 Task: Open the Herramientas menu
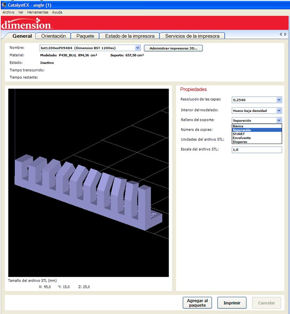click(38, 12)
